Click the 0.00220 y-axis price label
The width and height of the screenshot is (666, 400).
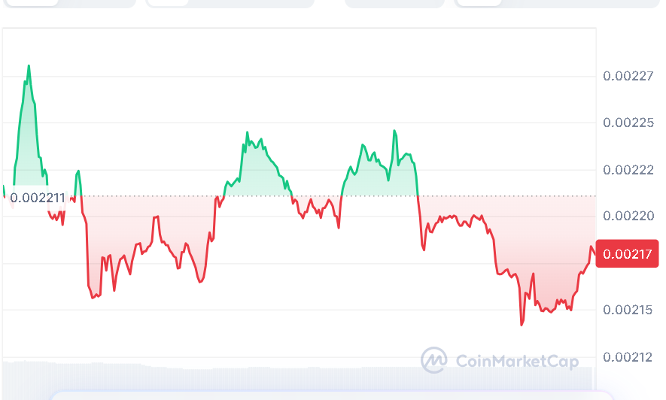pos(627,217)
